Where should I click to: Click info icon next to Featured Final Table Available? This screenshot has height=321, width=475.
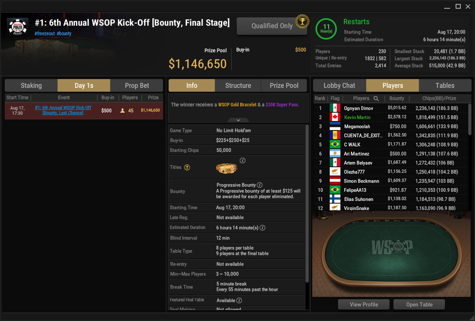click(x=239, y=300)
